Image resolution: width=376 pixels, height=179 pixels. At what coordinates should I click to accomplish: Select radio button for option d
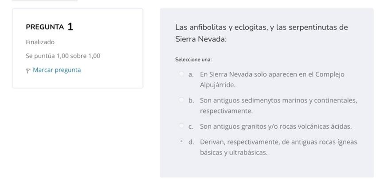point(181,141)
